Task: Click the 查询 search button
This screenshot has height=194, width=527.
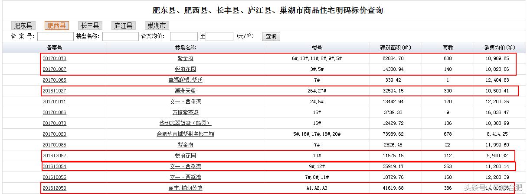Action: click(x=271, y=36)
